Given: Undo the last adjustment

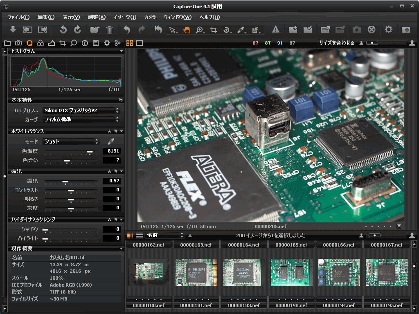Looking at the screenshot, I should pos(127,29).
